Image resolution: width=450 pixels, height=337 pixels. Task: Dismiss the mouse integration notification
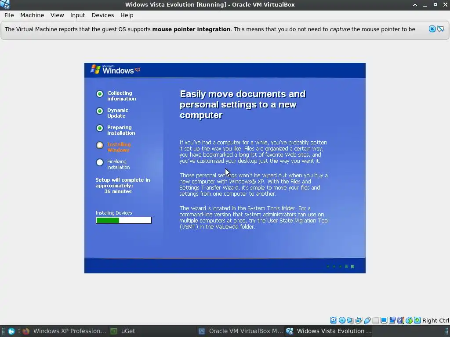(432, 29)
